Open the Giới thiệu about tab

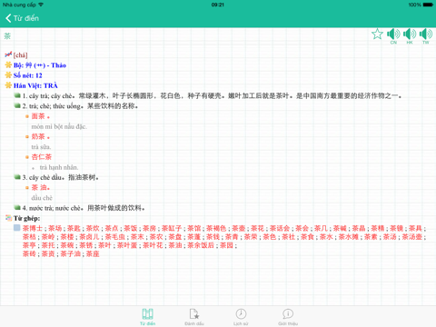pos(288,317)
